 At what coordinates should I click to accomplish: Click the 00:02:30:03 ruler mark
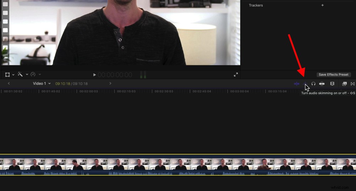point(164,91)
